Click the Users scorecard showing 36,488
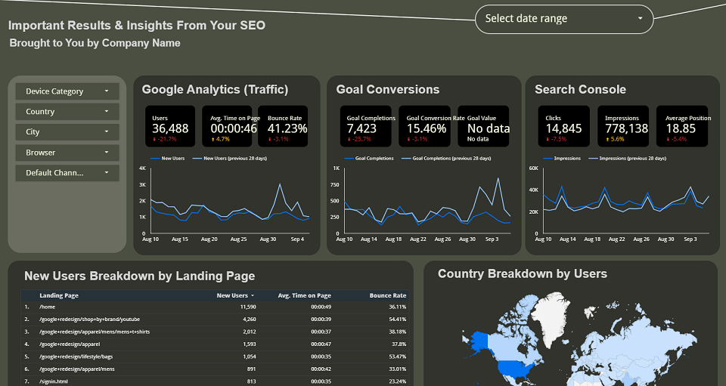Viewport: 726px width, 386px height. tap(170, 127)
